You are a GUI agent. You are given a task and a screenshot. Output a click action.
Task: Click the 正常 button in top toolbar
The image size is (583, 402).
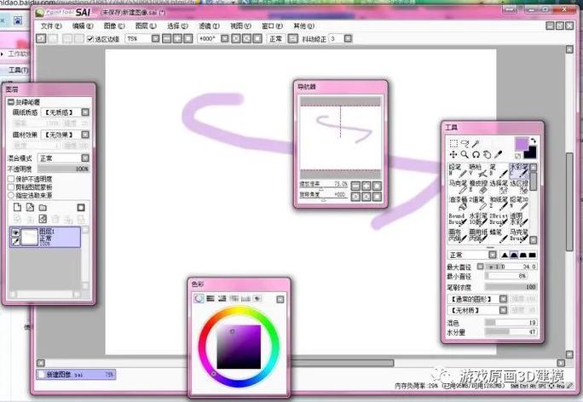275,38
